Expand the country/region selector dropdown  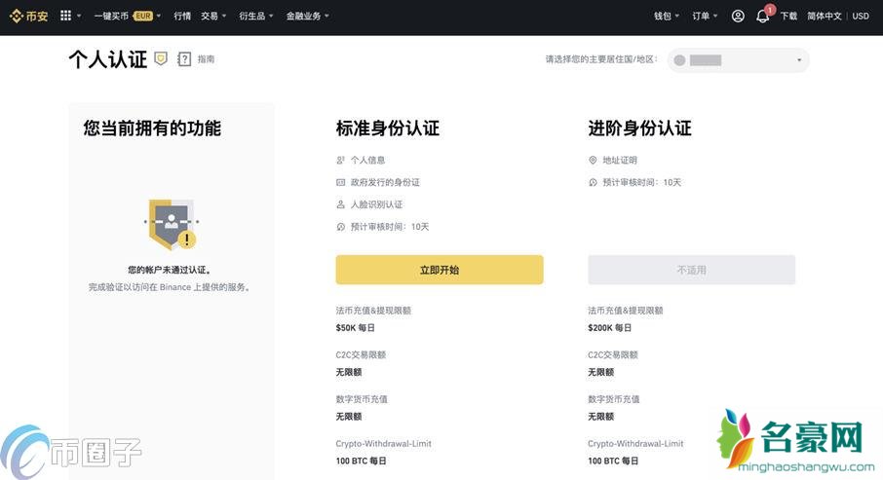pyautogui.click(x=738, y=60)
